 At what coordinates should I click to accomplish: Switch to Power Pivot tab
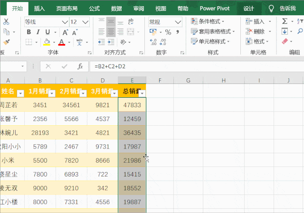[215, 9]
